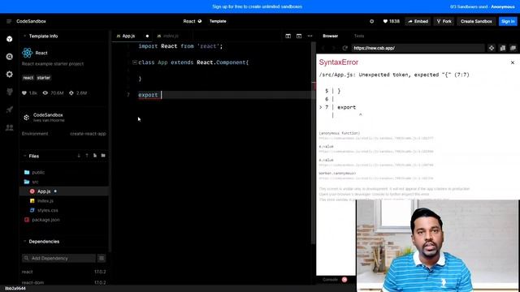Open the hamburger menu beside CodeSandbox

(x=9, y=21)
